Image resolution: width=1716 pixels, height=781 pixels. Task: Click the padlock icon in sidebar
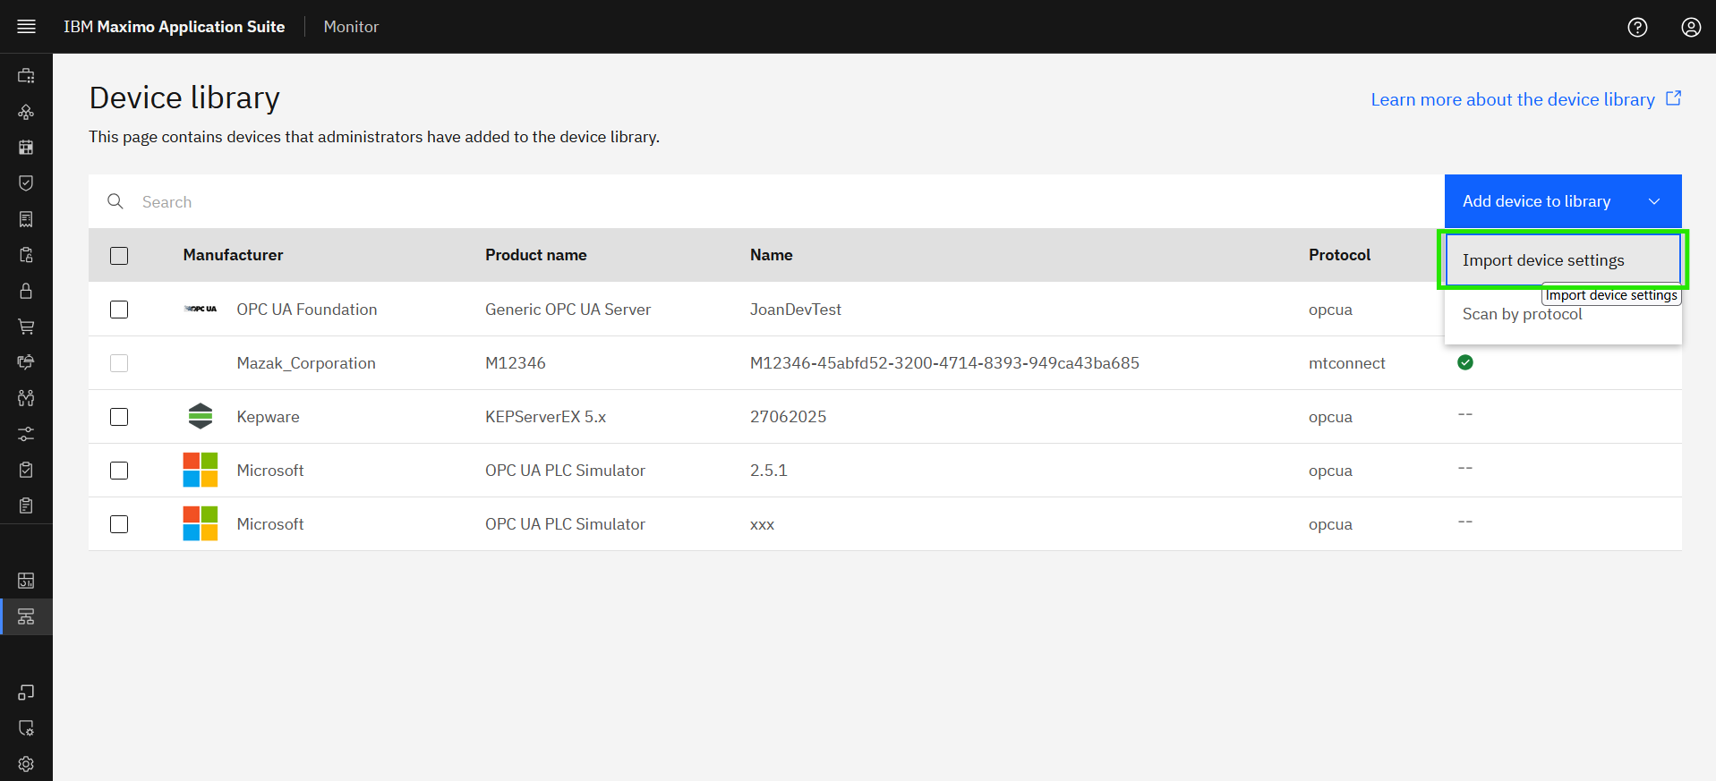click(x=26, y=291)
